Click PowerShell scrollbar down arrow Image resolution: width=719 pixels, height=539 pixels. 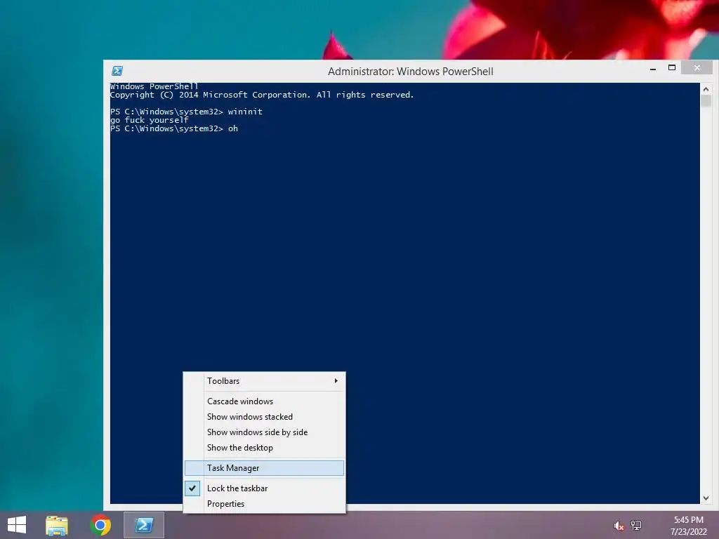point(706,498)
